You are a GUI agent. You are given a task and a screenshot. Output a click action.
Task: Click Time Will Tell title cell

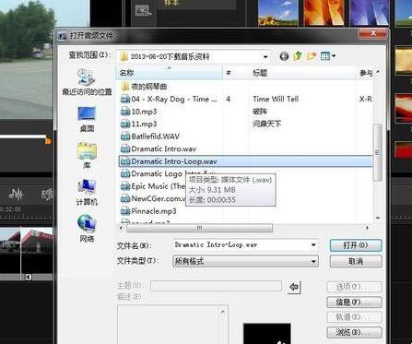pos(276,99)
